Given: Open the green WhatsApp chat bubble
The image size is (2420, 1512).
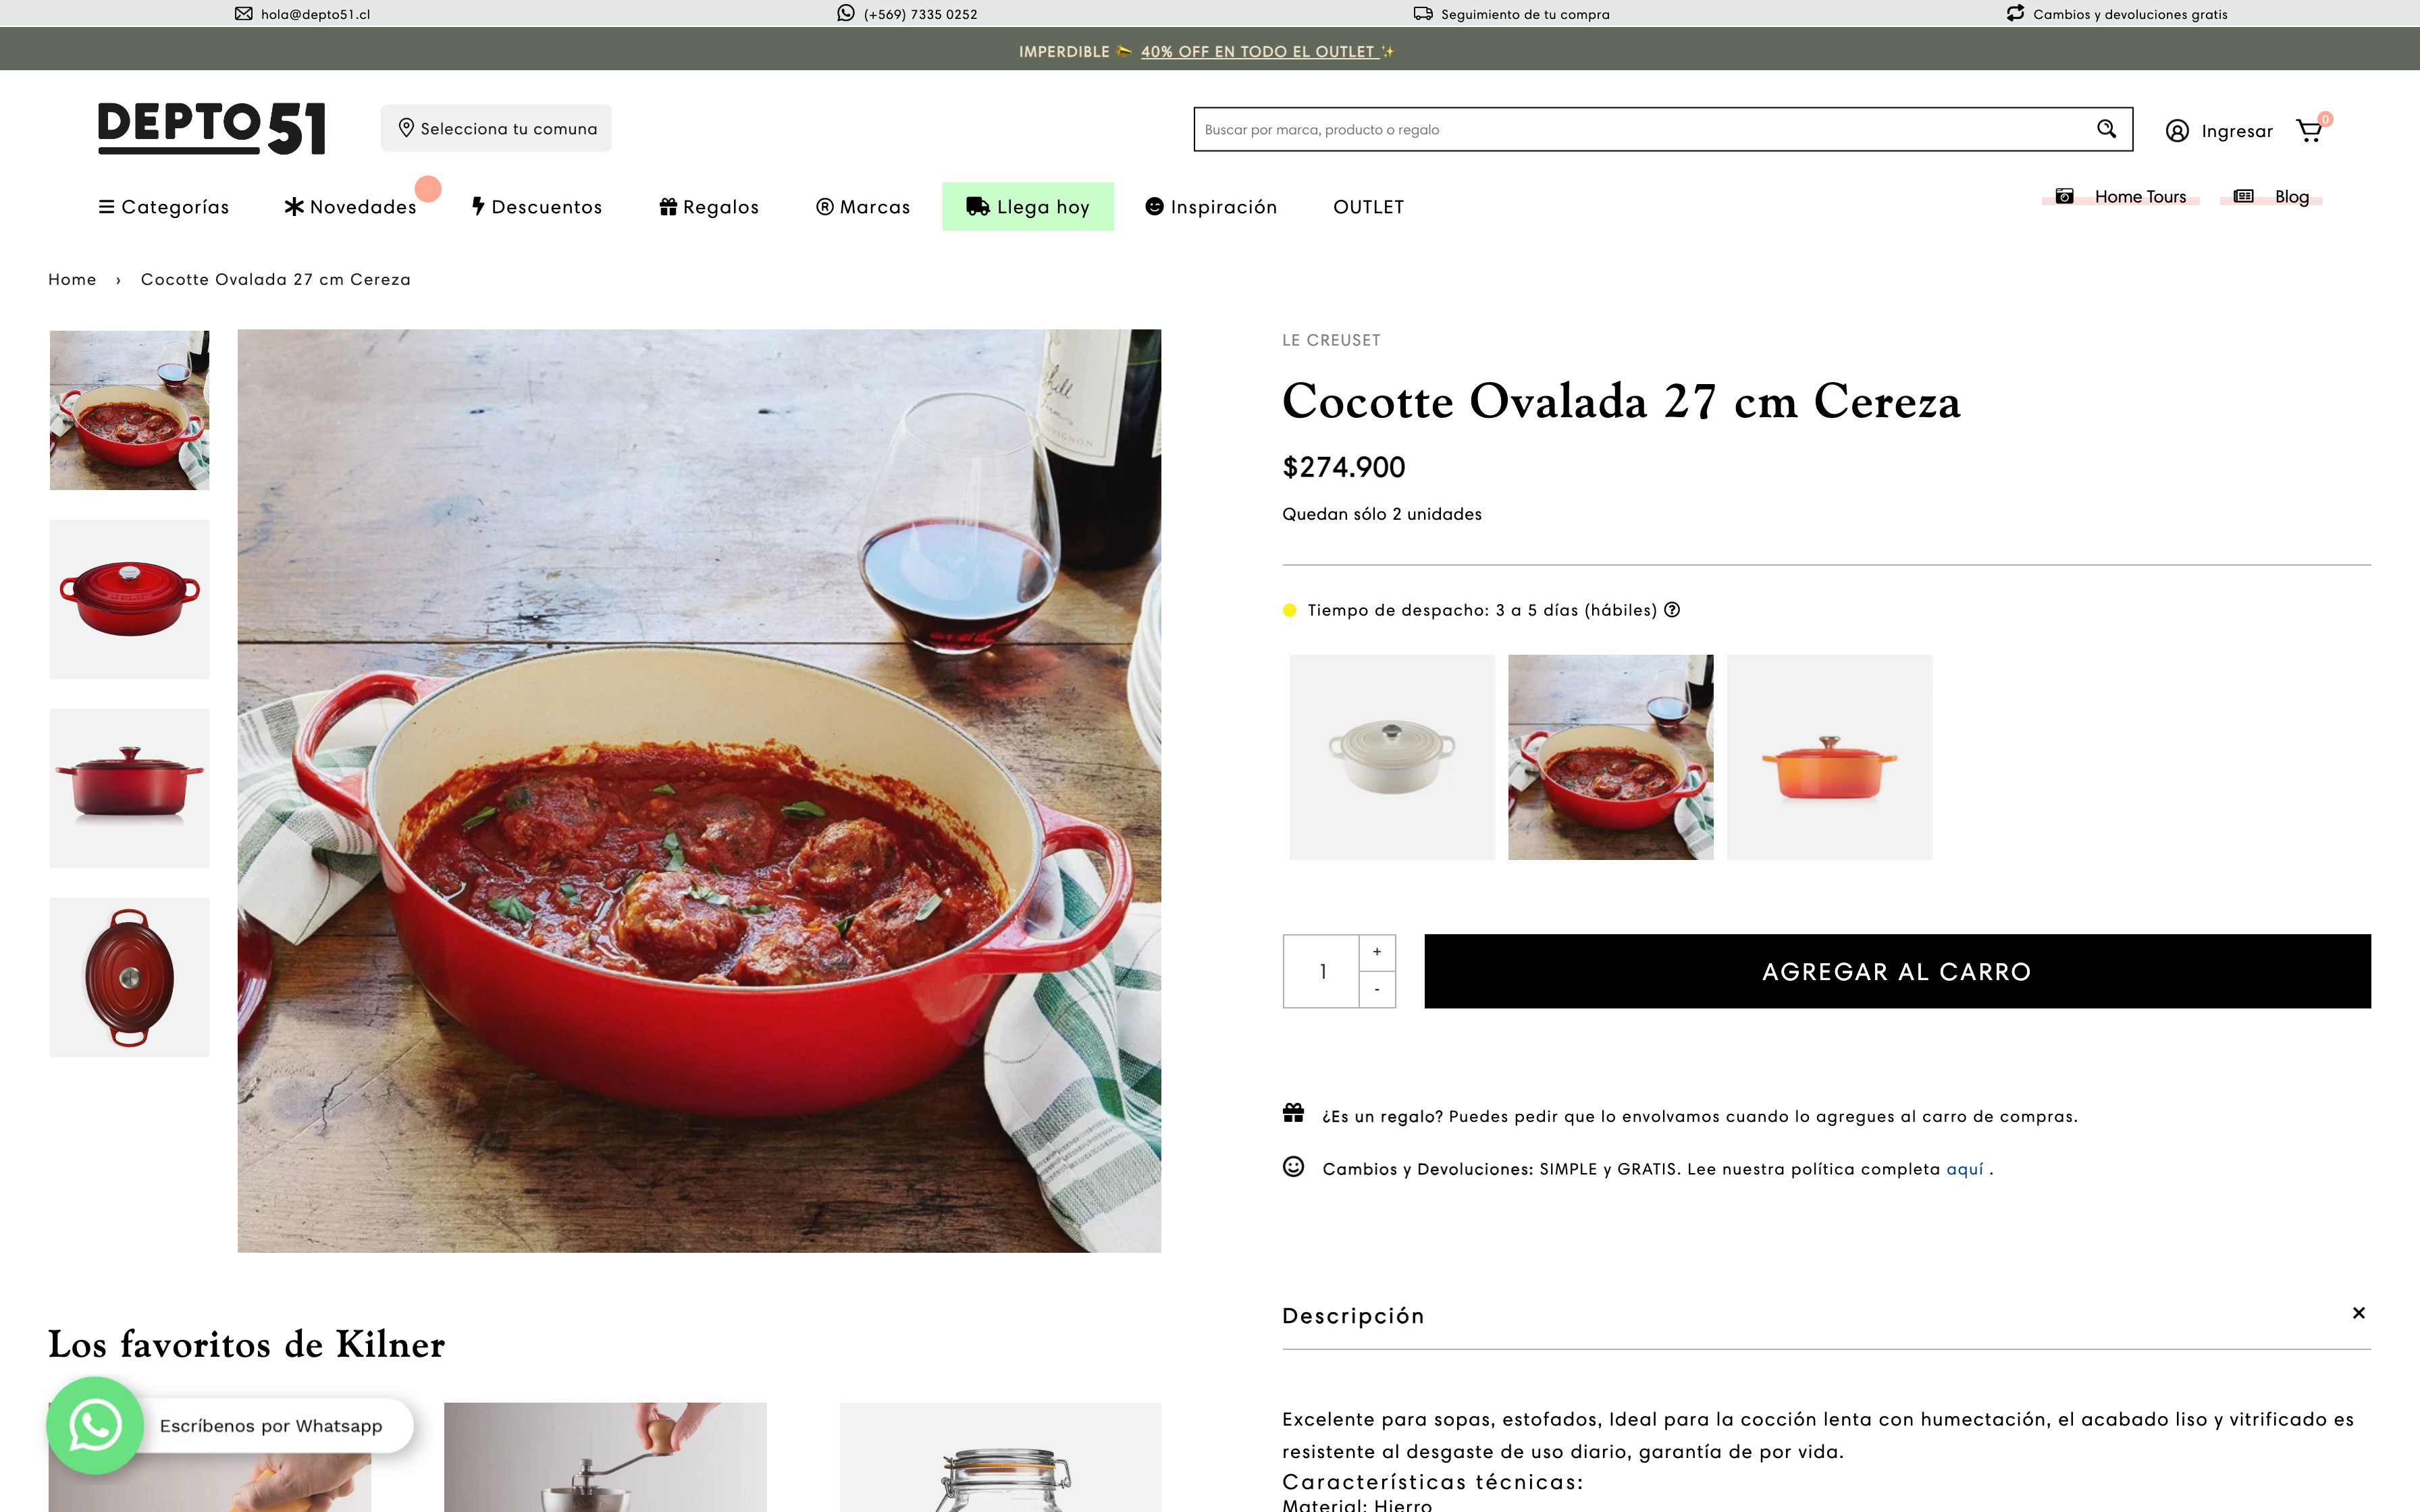Looking at the screenshot, I should tap(95, 1425).
